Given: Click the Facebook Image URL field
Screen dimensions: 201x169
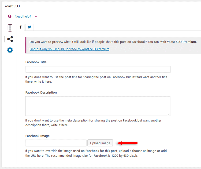Looking at the screenshot, I should point(56,143).
